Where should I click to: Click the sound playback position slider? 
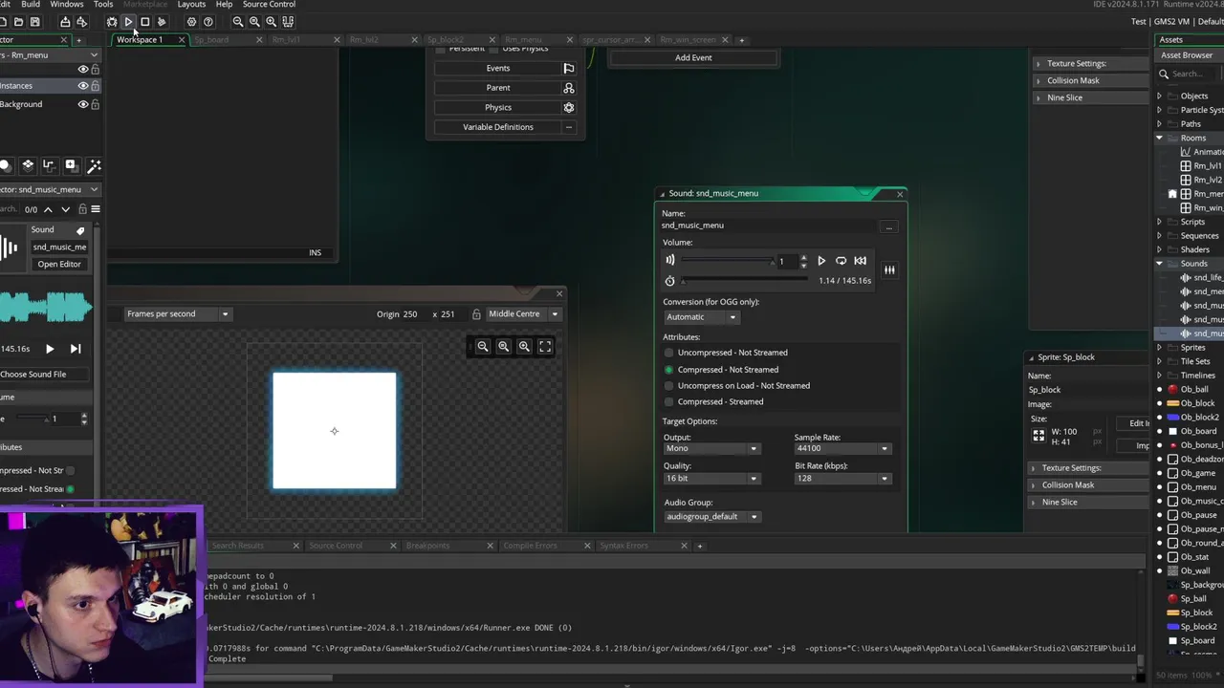click(746, 281)
